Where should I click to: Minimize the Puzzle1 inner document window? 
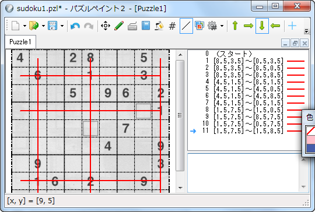point(285,43)
